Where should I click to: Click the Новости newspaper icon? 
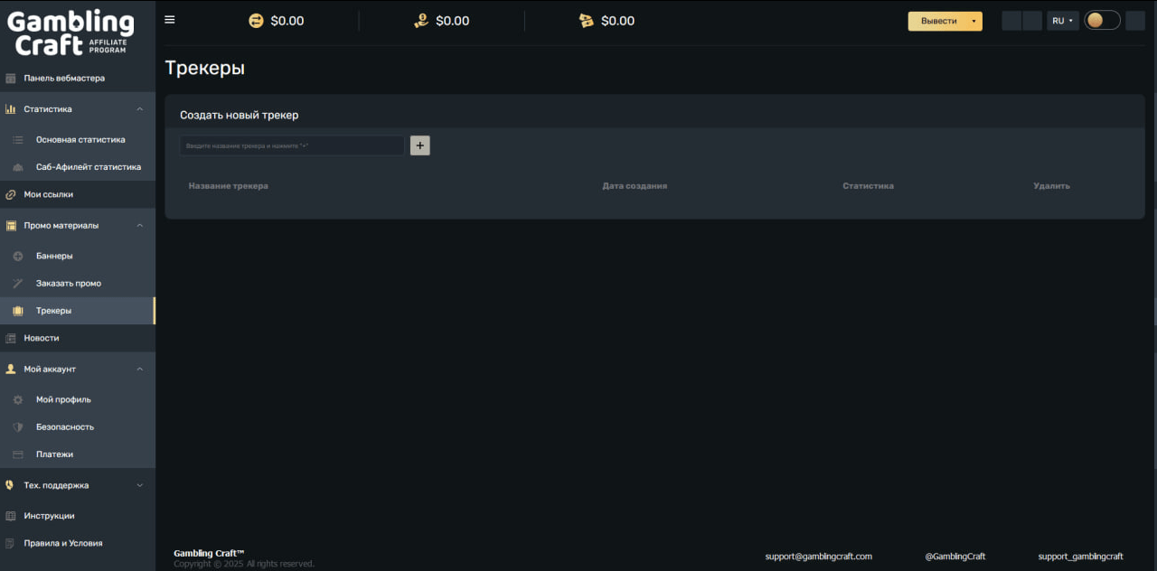click(x=11, y=338)
